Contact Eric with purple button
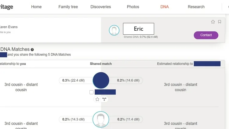The height and width of the screenshot is (129, 229). (206, 35)
